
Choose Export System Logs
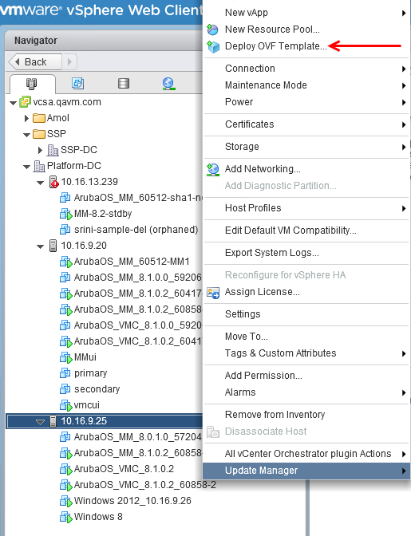(x=306, y=253)
